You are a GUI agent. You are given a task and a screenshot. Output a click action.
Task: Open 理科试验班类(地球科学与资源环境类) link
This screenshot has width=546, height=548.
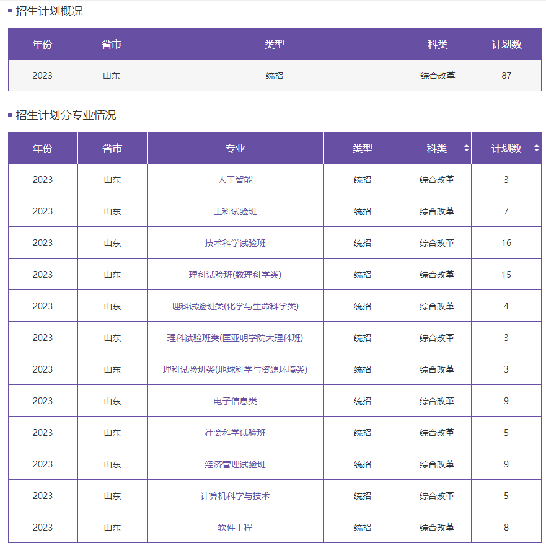(235, 369)
